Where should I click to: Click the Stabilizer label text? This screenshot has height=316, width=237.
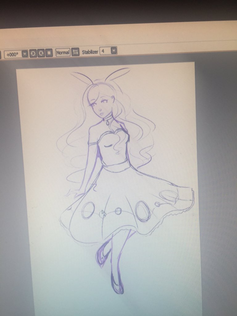click(x=90, y=52)
